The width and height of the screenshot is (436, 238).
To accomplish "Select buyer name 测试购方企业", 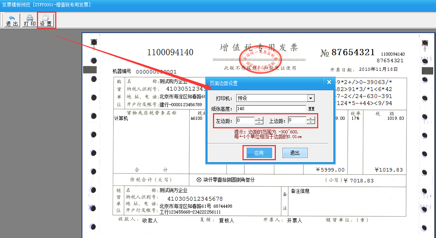I will coord(174,82).
